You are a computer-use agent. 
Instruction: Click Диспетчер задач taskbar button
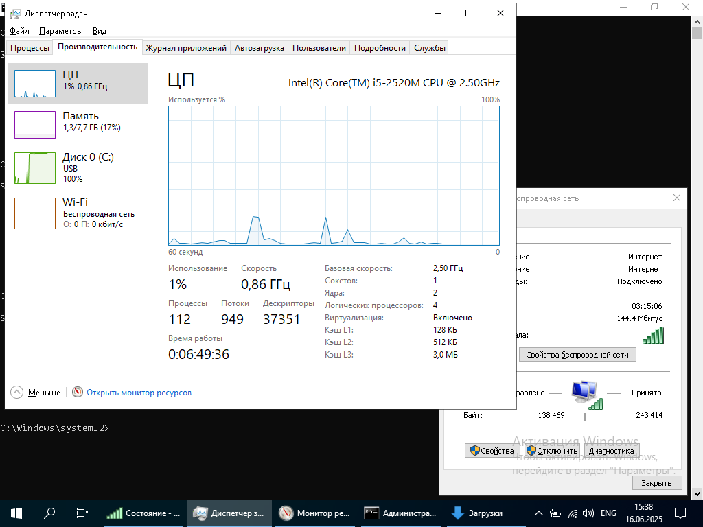coord(229,513)
